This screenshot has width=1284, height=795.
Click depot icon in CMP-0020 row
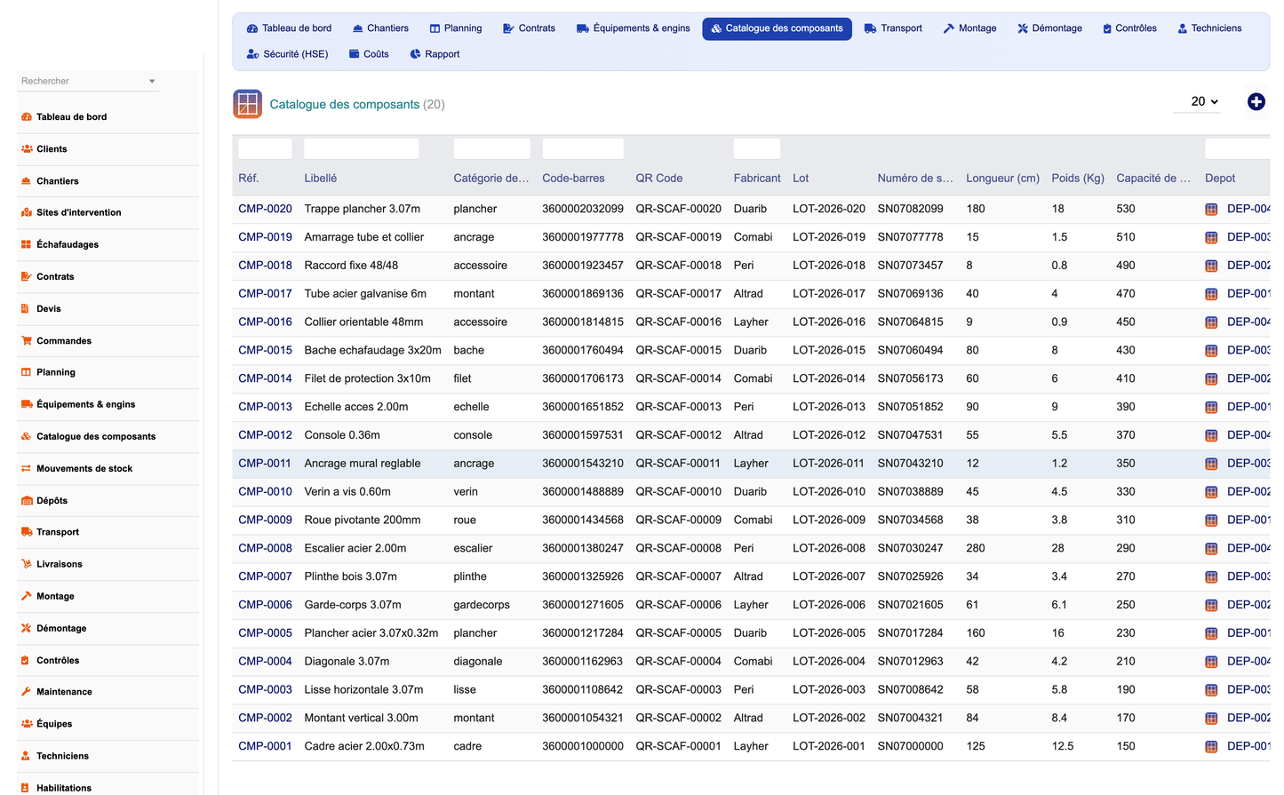[1211, 210]
